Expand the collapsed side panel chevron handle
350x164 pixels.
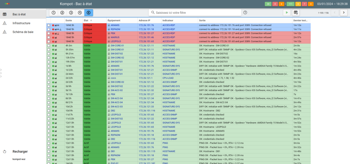tap(1, 72)
